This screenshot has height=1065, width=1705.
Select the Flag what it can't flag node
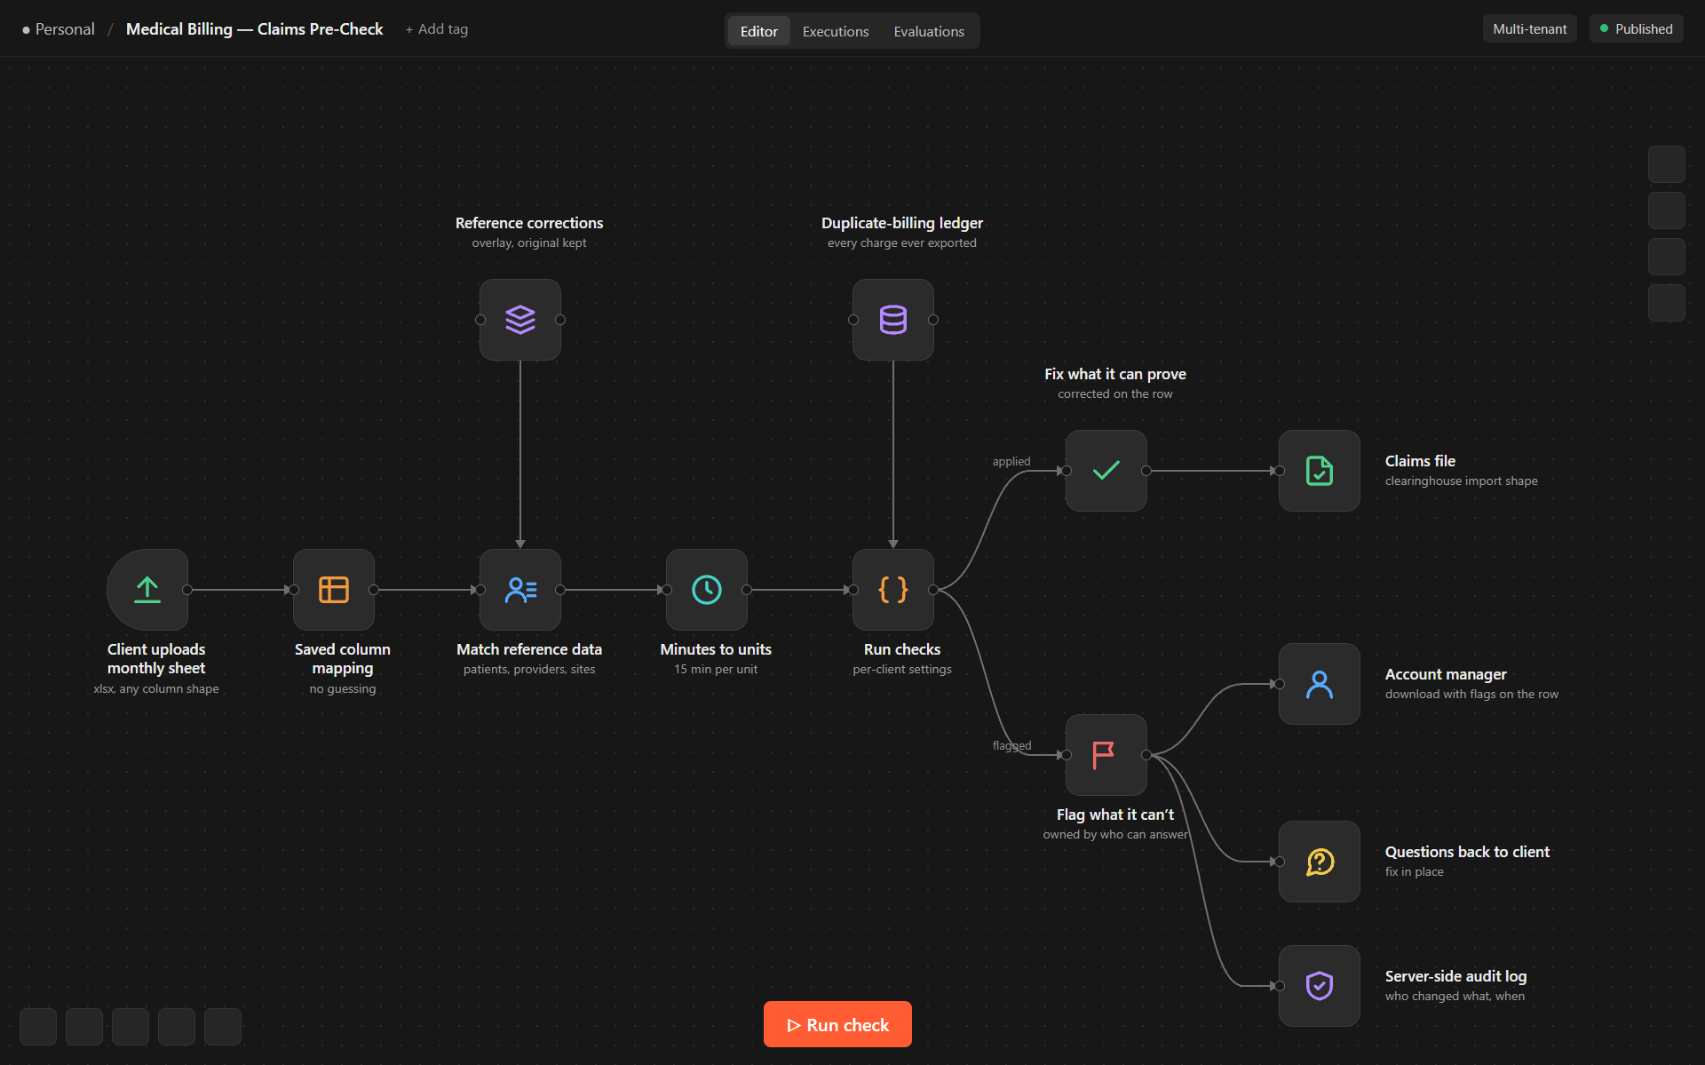pos(1106,755)
